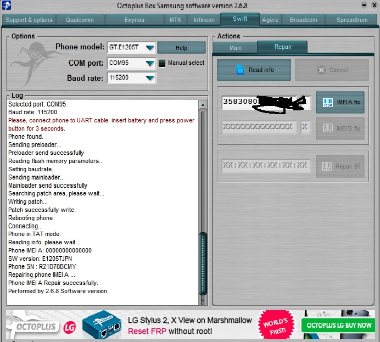Click the Cancel button
Screen dimensions: 380x342
pyautogui.click(x=332, y=70)
